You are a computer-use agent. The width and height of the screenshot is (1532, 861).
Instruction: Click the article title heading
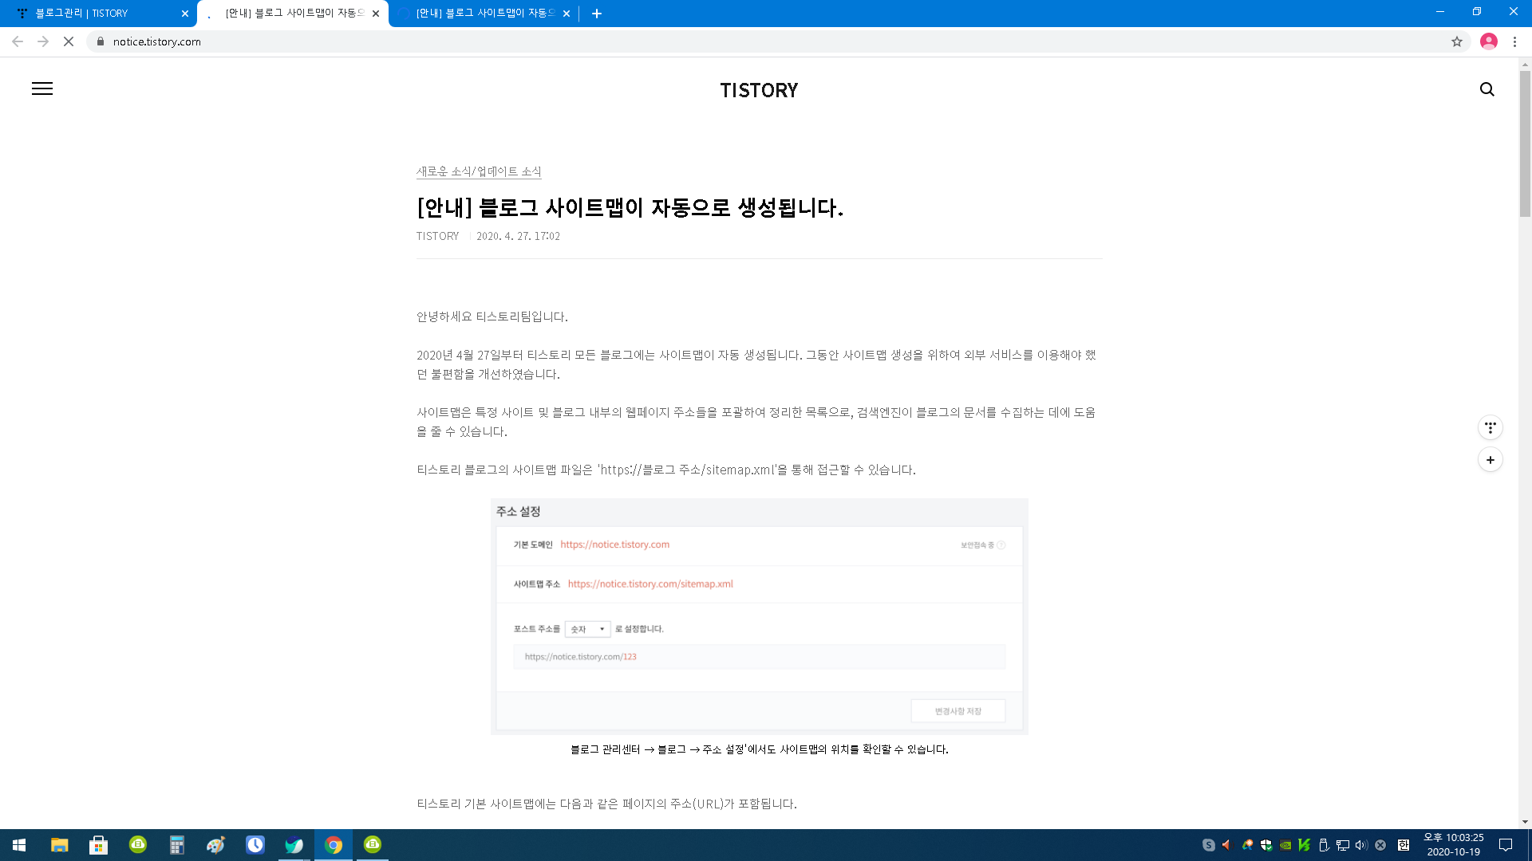[630, 208]
